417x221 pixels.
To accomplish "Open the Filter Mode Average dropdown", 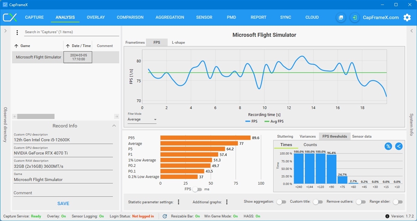I will (142, 120).
